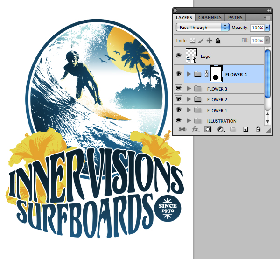Switch to the PATHS tab
This screenshot has height=259, width=280.
pyautogui.click(x=235, y=18)
